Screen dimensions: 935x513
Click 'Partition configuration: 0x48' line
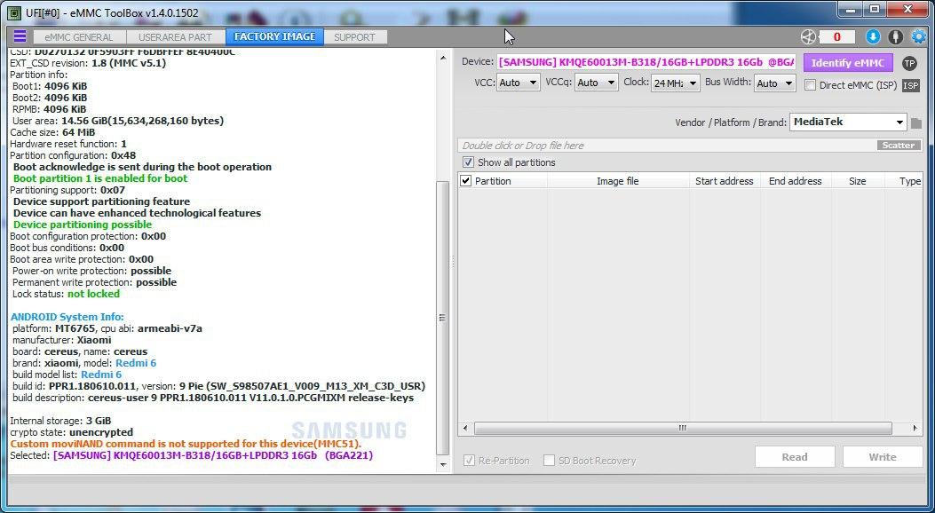(73, 155)
